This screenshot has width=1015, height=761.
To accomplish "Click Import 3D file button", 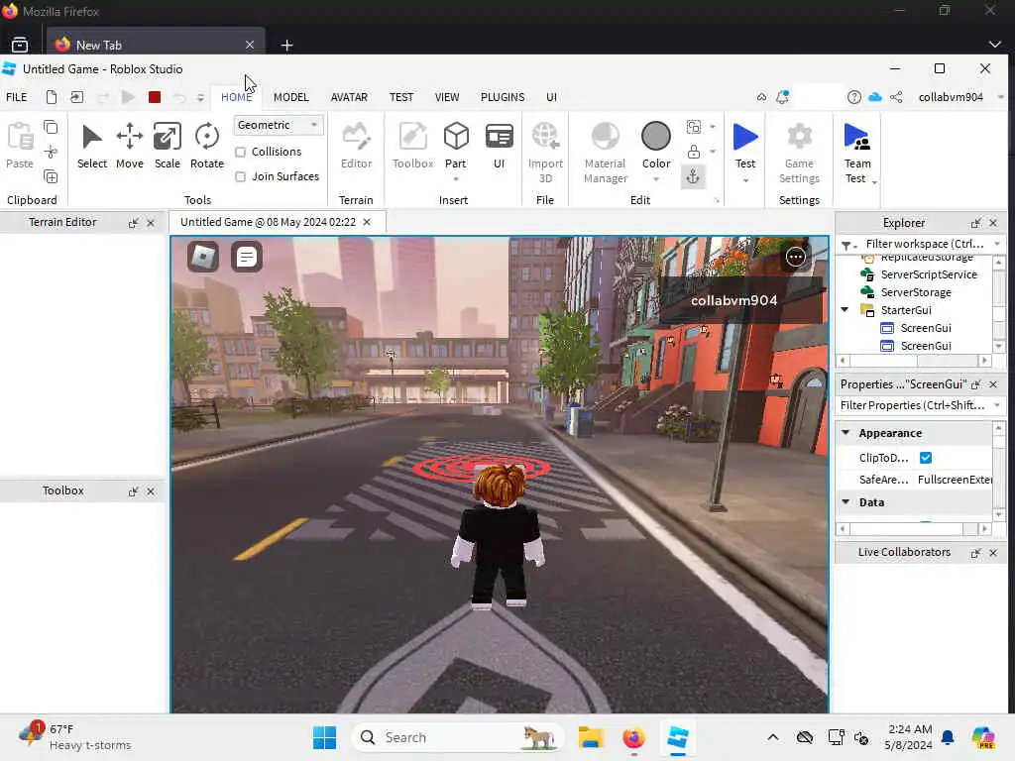I will click(545, 153).
